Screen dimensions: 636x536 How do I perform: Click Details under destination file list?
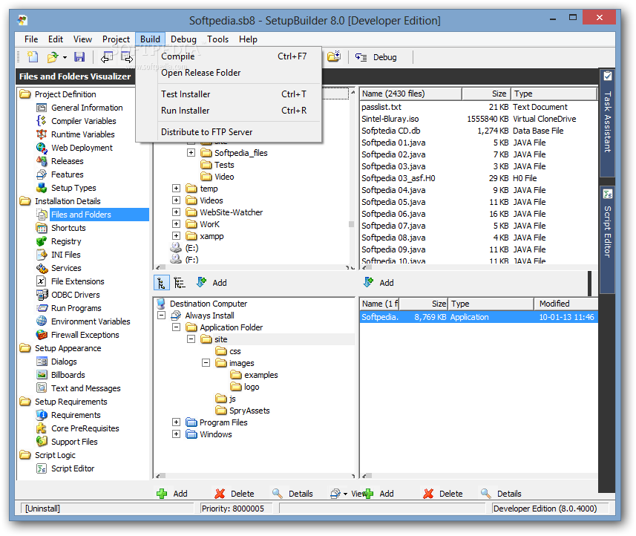click(501, 494)
